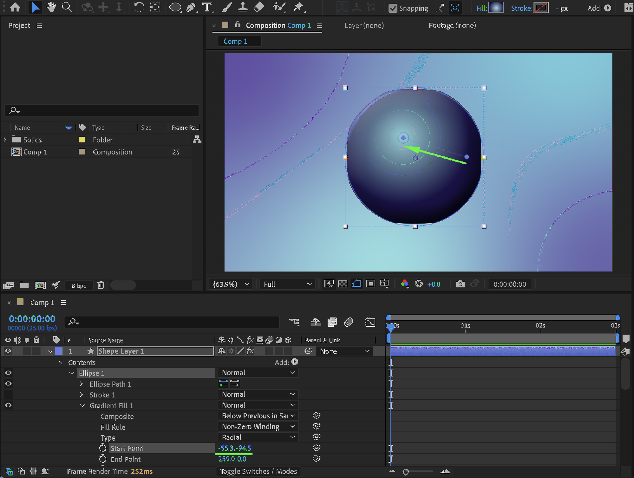Open the gradient Type Radial dropdown
Screen dimensions: 634x478
tap(258, 437)
